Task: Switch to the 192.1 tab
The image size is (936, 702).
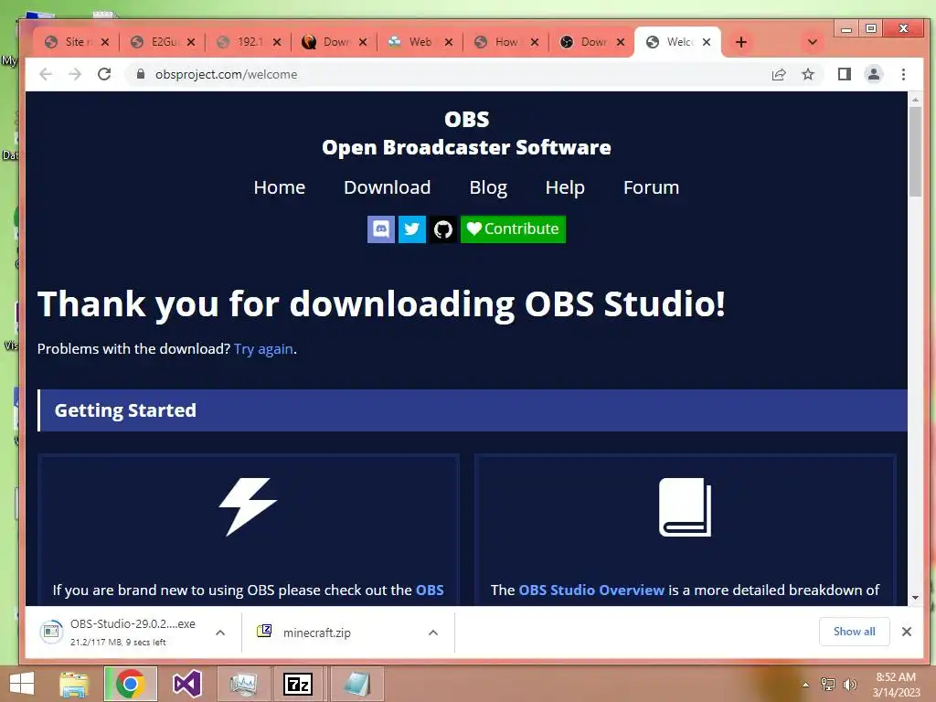Action: (x=249, y=42)
